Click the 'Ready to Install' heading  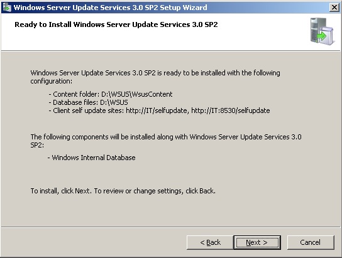click(116, 24)
